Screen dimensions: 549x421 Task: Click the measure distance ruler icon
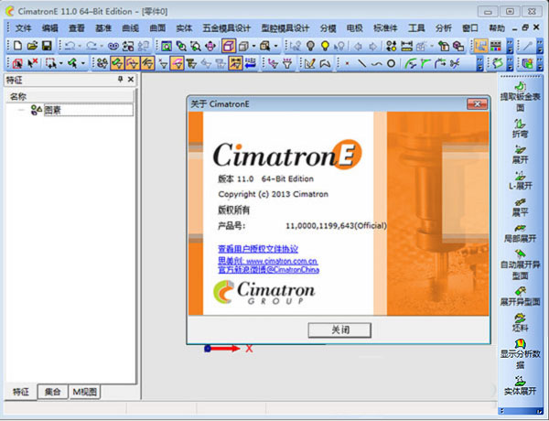click(406, 46)
